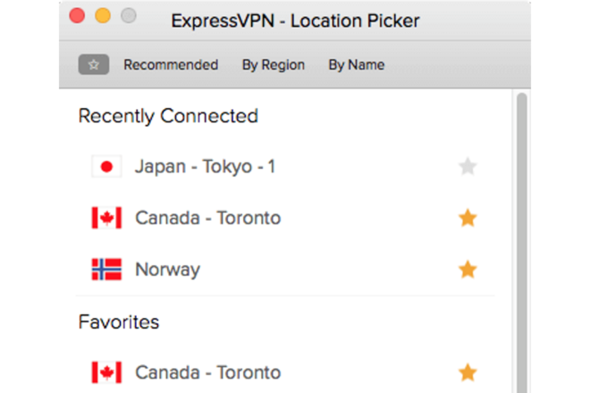Click the Recently Connected heading
Image resolution: width=590 pixels, height=393 pixels.
click(x=168, y=116)
